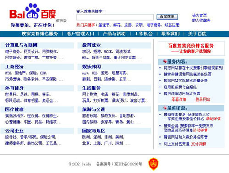Click 澳大利亚留学 link
The height and width of the screenshot is (173, 229).
pos(125,58)
